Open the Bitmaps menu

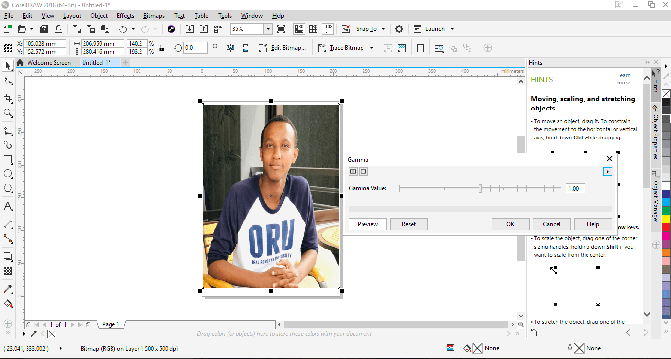(155, 16)
